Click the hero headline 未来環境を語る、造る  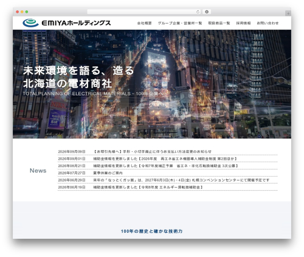pyautogui.click(x=78, y=70)
